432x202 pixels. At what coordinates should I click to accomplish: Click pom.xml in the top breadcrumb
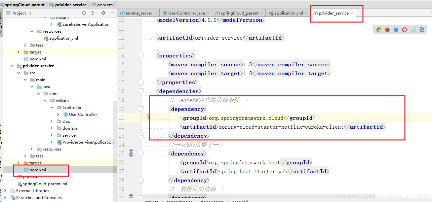102,5
